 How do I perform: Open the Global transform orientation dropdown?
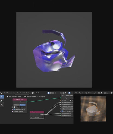pyautogui.click(x=89, y=93)
